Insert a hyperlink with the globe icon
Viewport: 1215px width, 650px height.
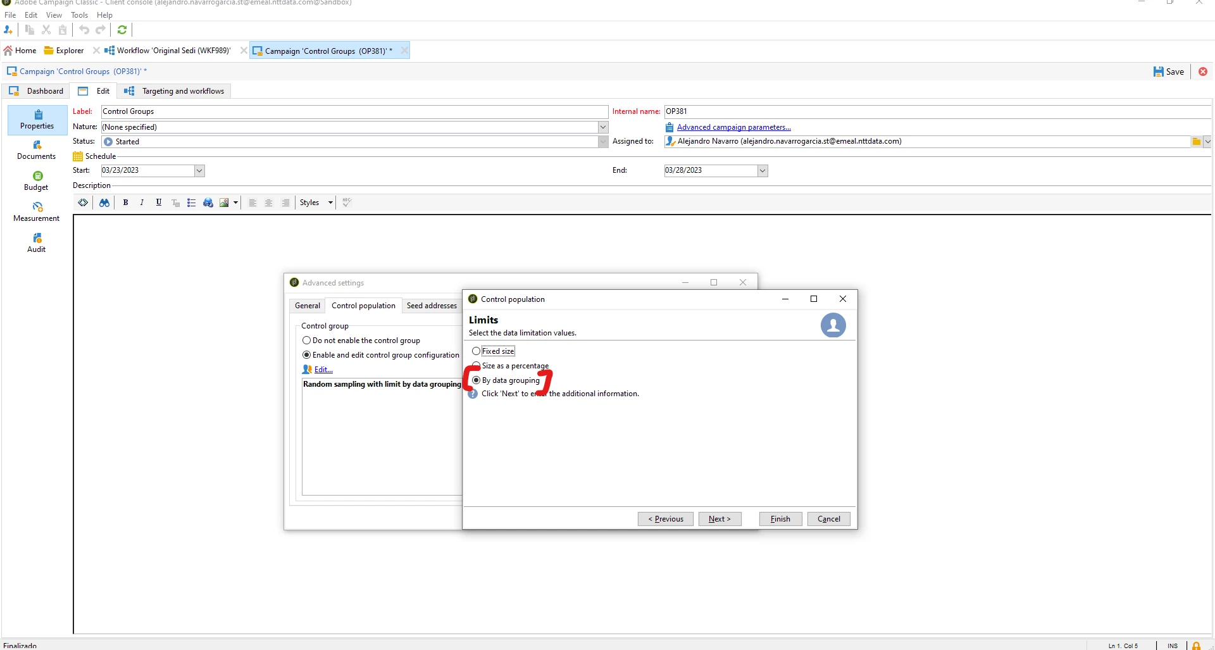tap(208, 203)
